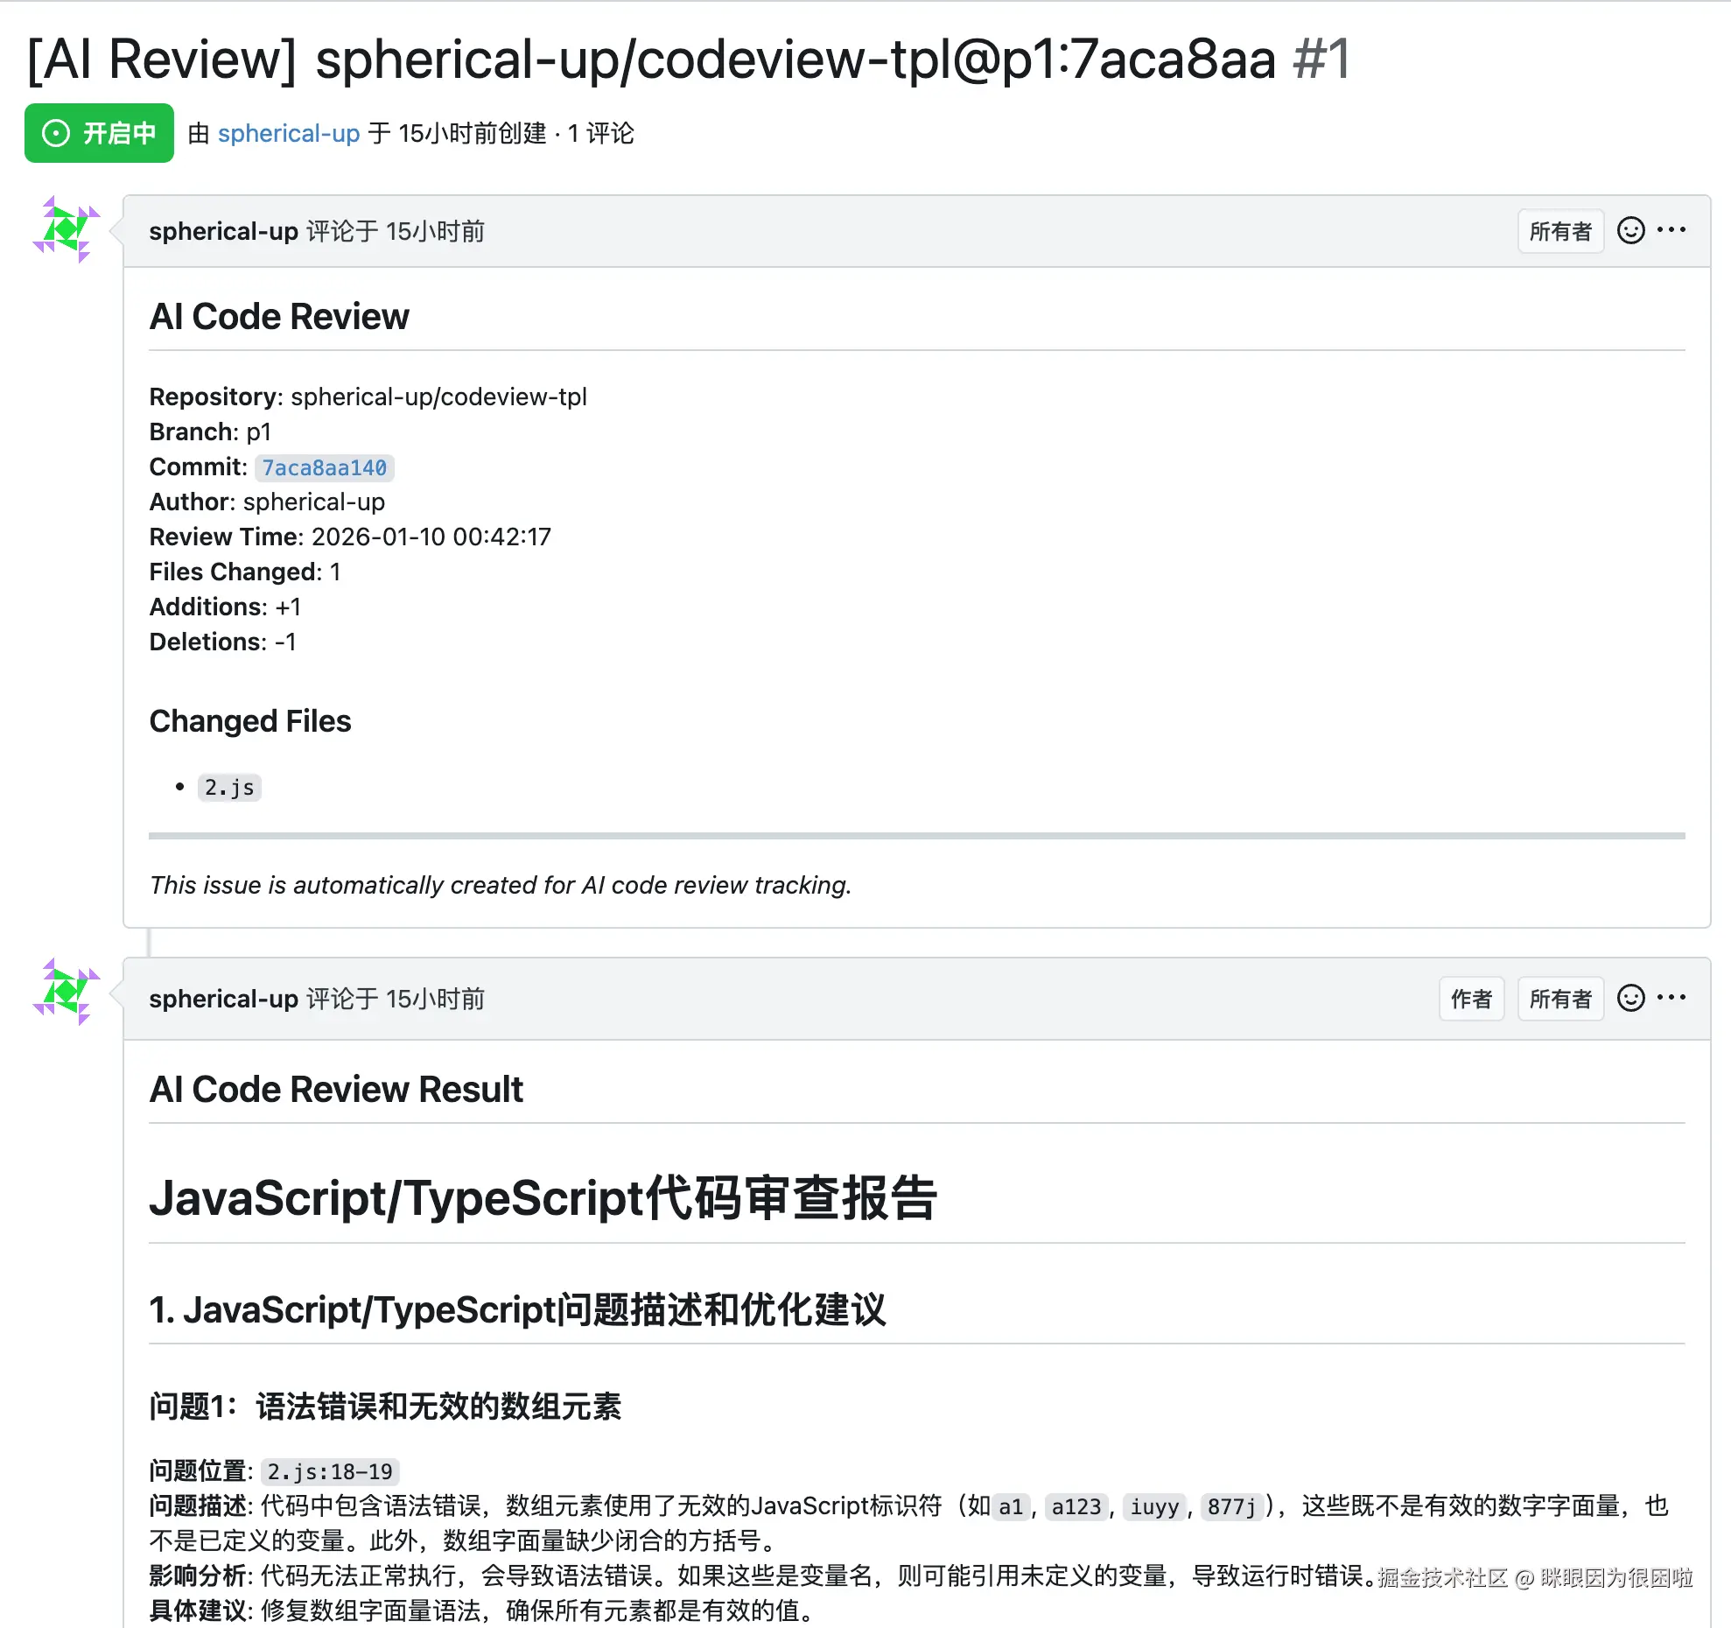Click the 所有者 badge on second comment
The width and height of the screenshot is (1731, 1628).
(1559, 999)
